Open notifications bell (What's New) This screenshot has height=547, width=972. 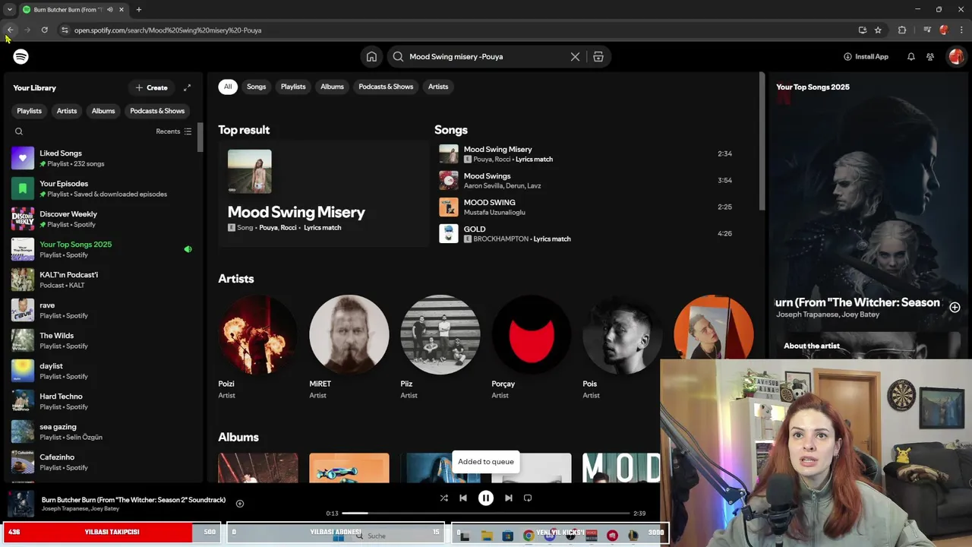click(910, 56)
